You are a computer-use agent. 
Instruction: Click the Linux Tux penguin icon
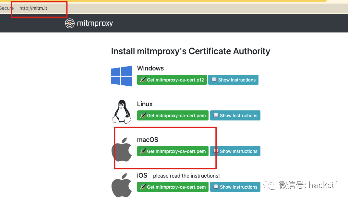point(122,112)
